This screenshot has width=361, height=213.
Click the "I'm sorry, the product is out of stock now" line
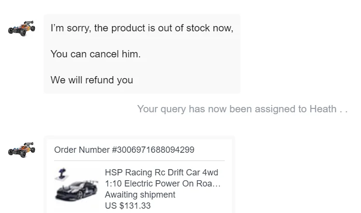pyautogui.click(x=142, y=28)
